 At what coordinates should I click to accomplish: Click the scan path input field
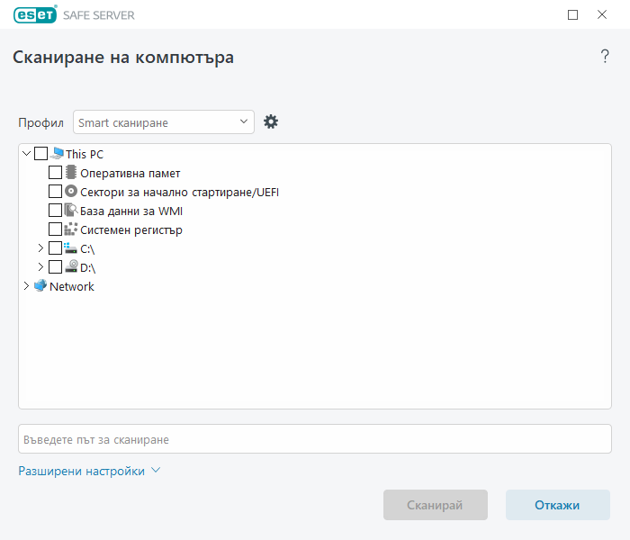coord(314,439)
